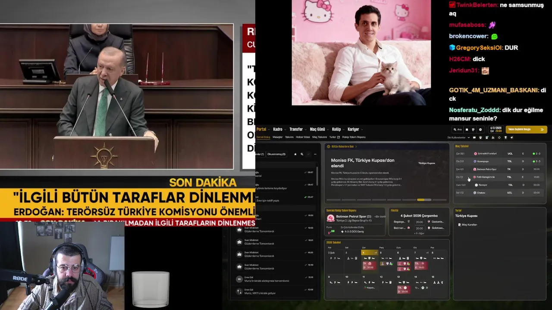Switch to the Haber Sitesi tab

pos(303,137)
